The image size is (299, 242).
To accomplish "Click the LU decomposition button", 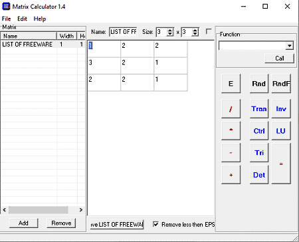I will (x=281, y=131).
